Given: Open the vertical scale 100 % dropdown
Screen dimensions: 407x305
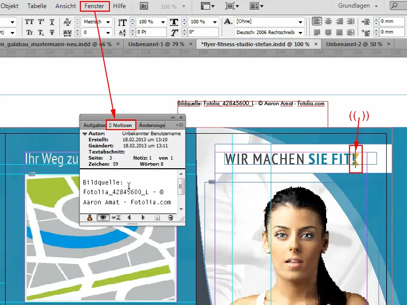Looking at the screenshot, I should 163,22.
